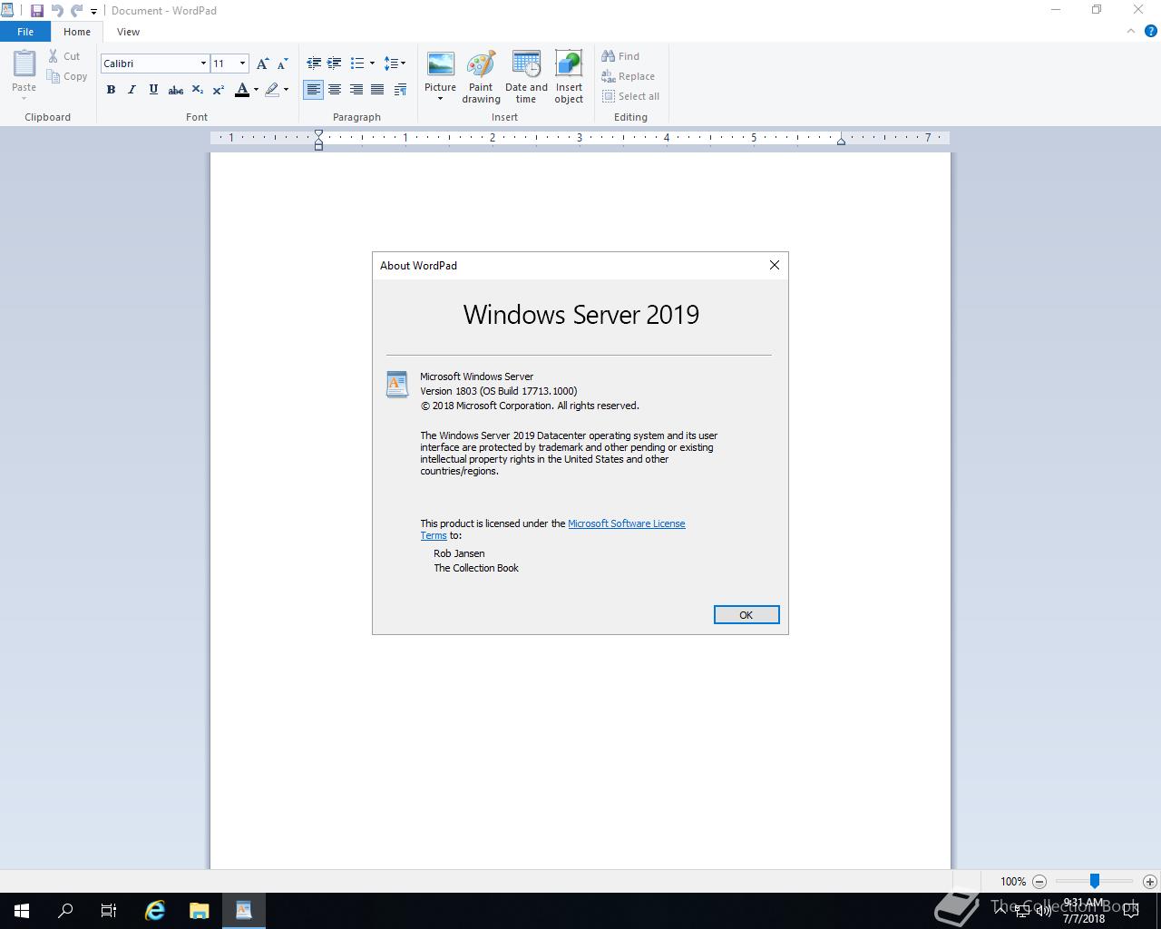
Task: Toggle Strikethrough formatting
Action: (176, 90)
